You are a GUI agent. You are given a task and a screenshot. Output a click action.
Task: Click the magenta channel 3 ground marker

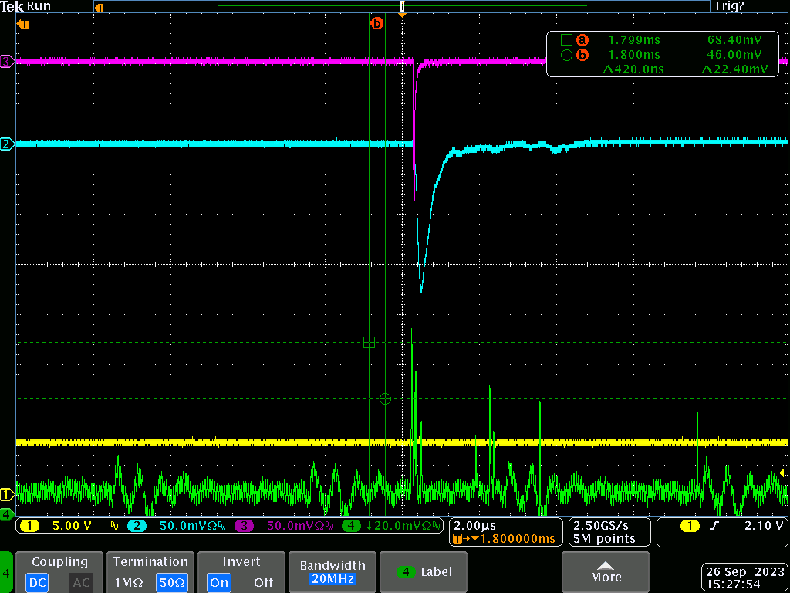7,61
